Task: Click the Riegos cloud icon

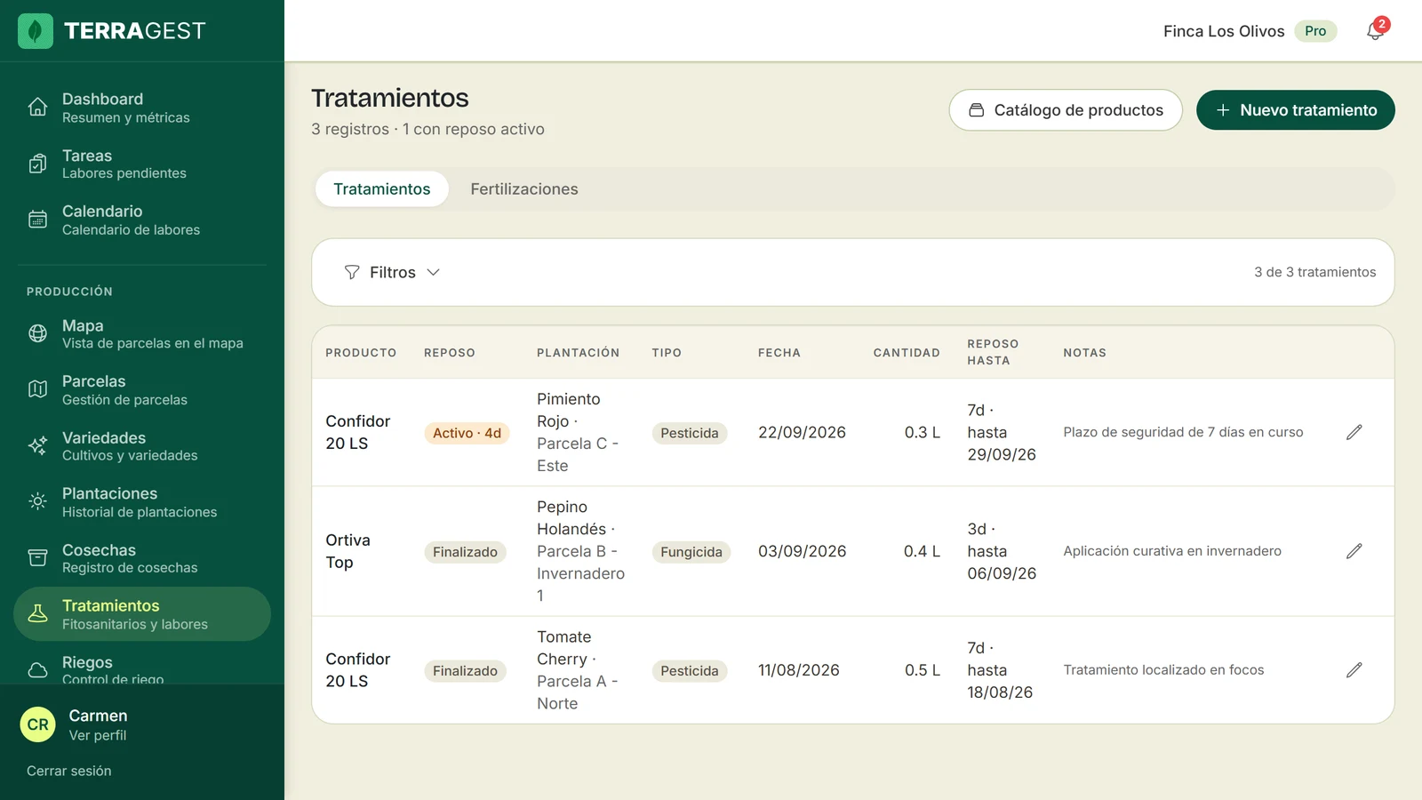Action: (37, 670)
